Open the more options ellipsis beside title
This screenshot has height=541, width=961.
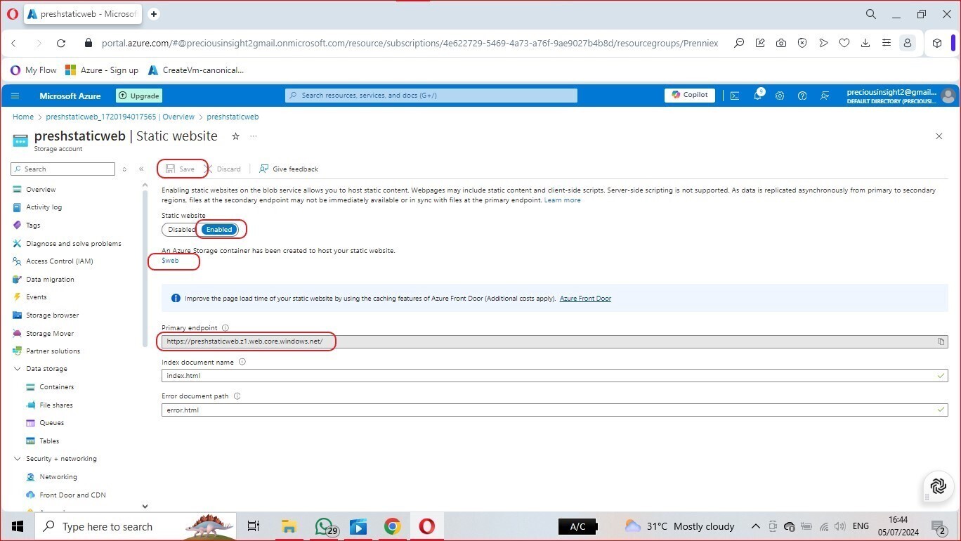254,136
